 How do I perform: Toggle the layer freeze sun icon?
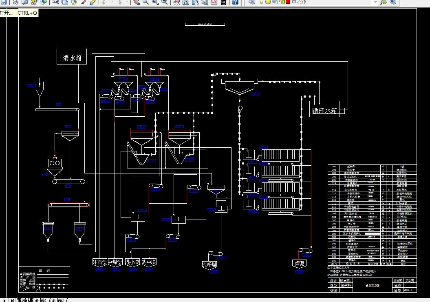pyautogui.click(x=268, y=2)
